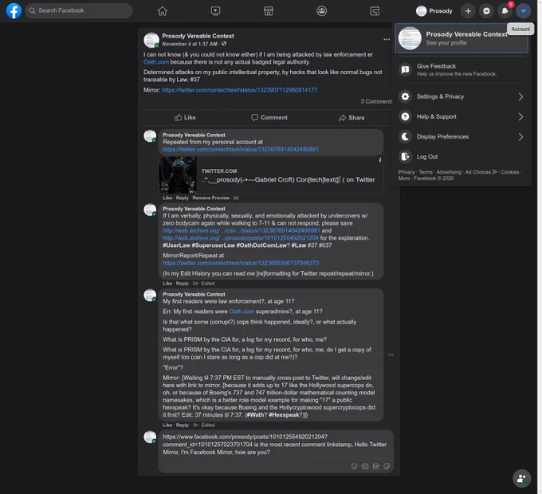Image resolution: width=542 pixels, height=494 pixels.
Task: Click the Facebook logo
Action: coord(14,10)
